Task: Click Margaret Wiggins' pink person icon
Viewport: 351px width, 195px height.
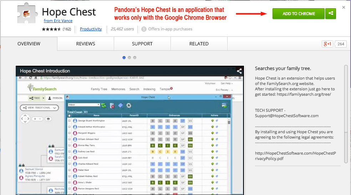Action: tap(75, 133)
